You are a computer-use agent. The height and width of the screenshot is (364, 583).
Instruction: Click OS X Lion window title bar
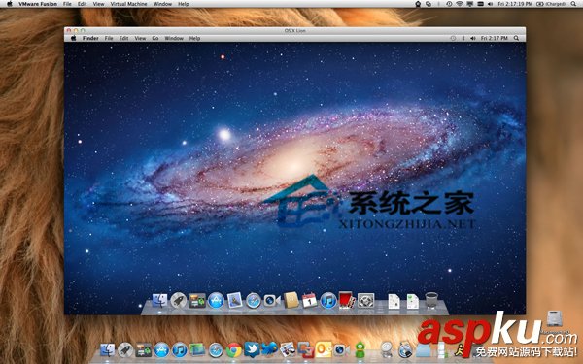coord(294,30)
